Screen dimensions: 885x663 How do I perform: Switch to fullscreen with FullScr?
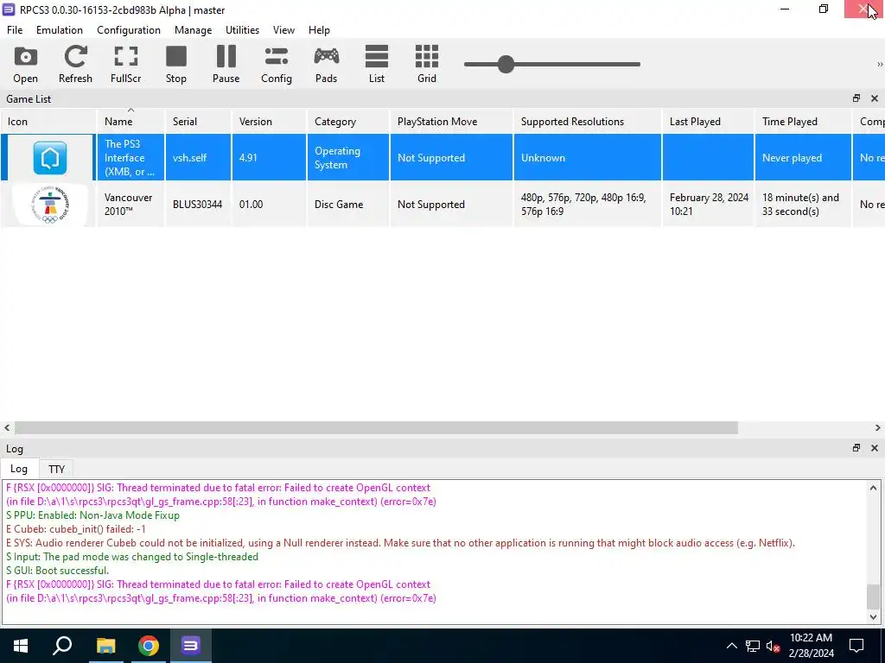tap(125, 64)
